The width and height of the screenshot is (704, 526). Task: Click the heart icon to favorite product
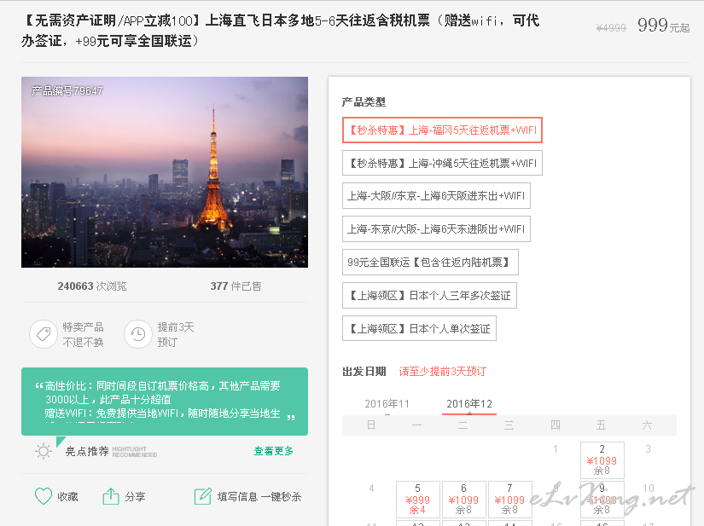point(44,496)
